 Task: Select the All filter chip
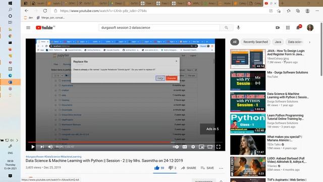235,42
